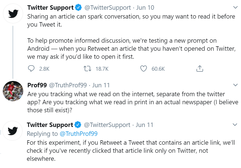Click the share icon on first tweet
The image size is (241, 168).
pos(200,68)
